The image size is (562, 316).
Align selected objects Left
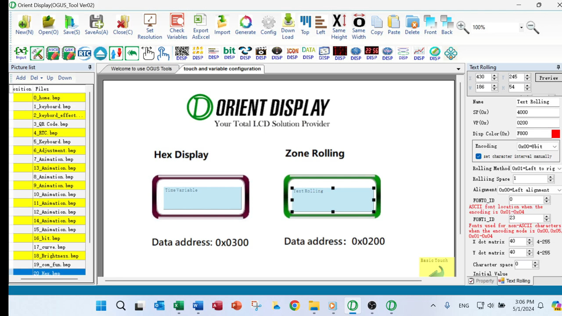pyautogui.click(x=321, y=25)
